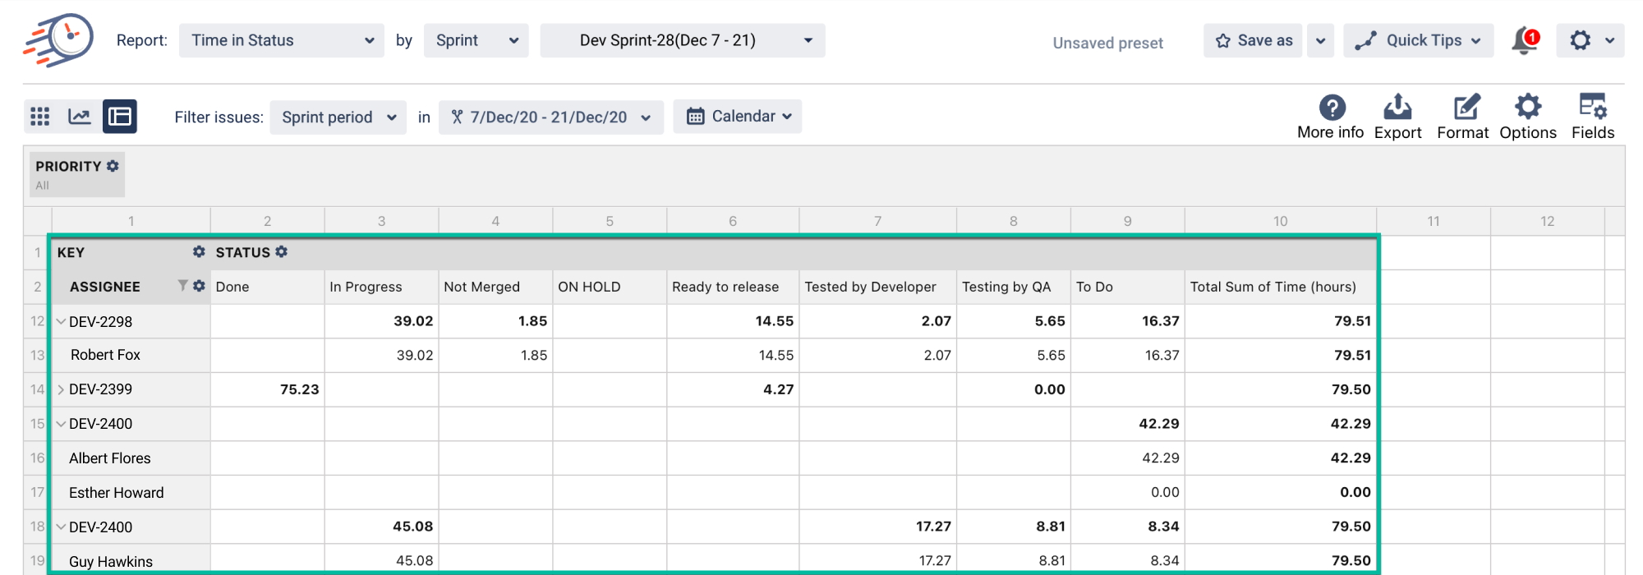Open the Sprint period filter dropdown
The width and height of the screenshot is (1643, 575).
click(338, 117)
